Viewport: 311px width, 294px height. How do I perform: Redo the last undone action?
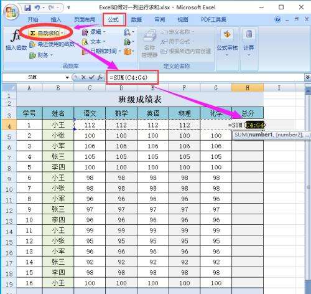click(51, 8)
